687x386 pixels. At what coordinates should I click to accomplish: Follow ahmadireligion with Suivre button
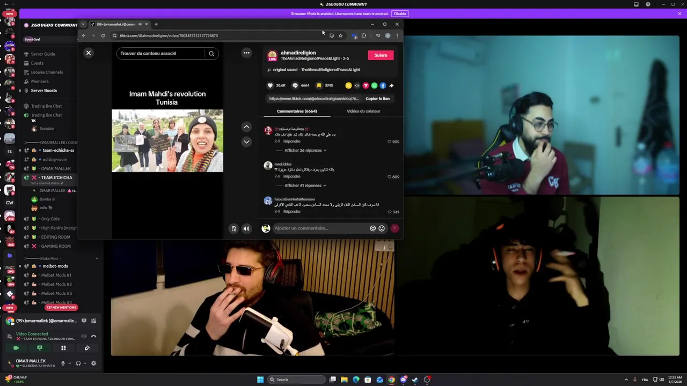point(381,55)
